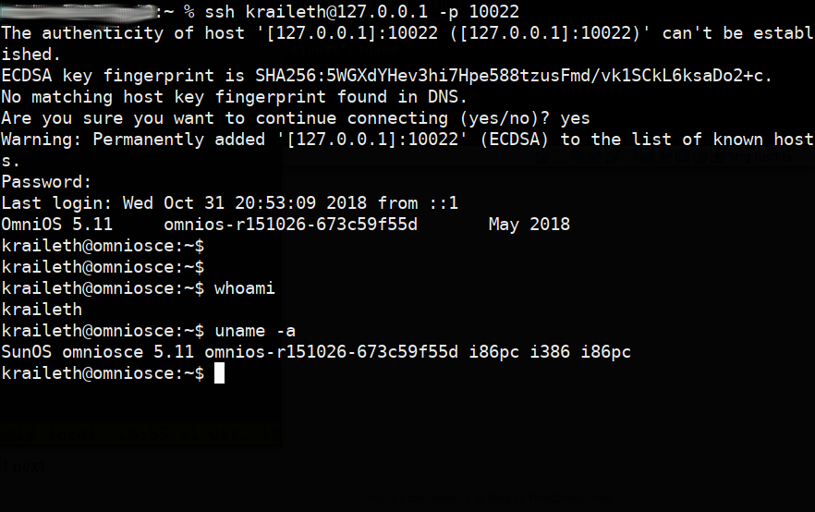Click the blinking terminal cursor block
Image resolution: width=815 pixels, height=512 pixels.
point(219,373)
